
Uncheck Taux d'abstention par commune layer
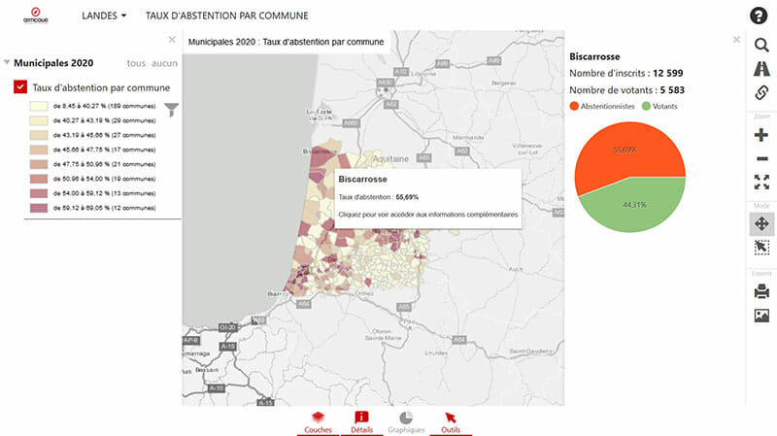click(x=20, y=87)
